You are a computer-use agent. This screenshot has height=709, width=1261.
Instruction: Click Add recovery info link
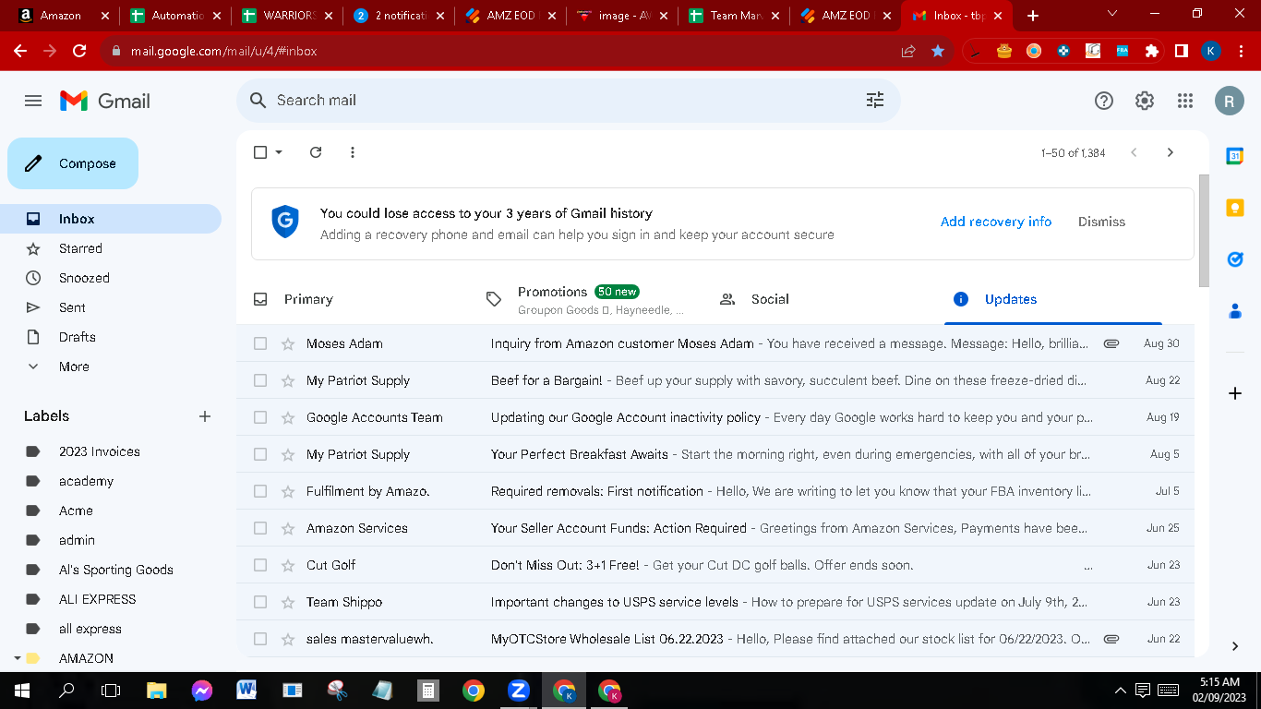(996, 222)
